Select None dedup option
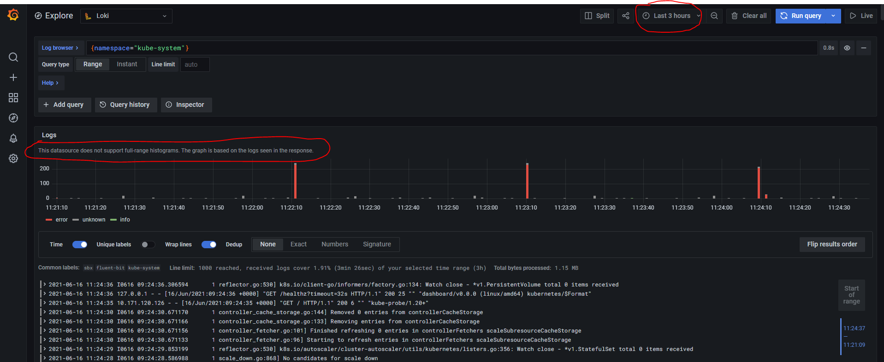The image size is (884, 362). click(268, 245)
